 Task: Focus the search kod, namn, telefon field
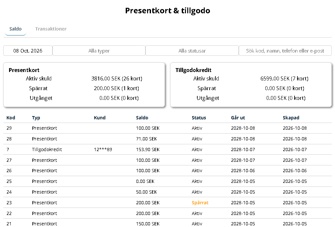coord(285,51)
